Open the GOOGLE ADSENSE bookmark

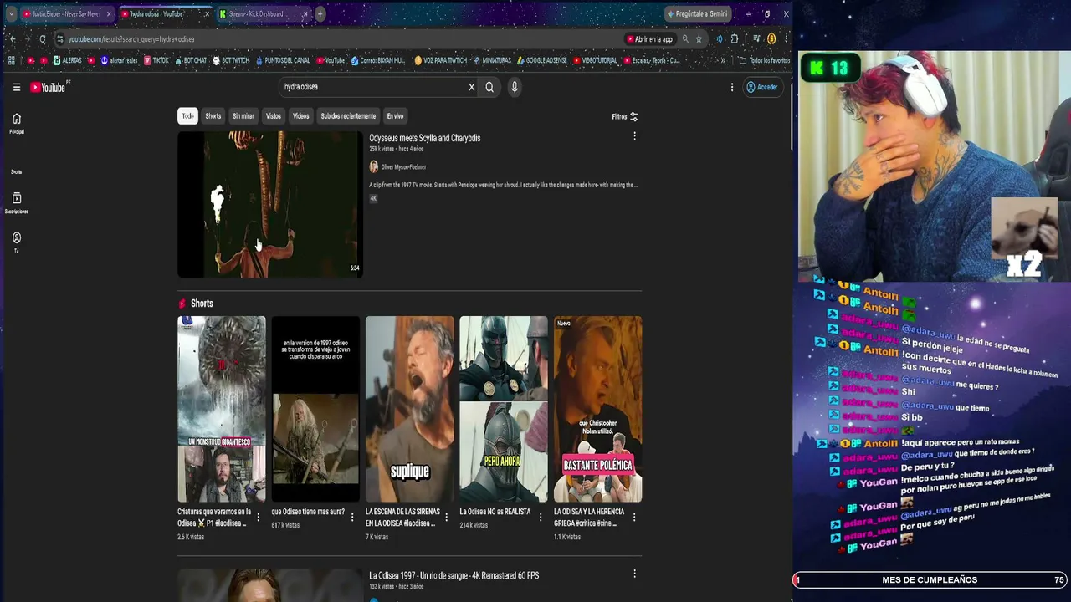(x=542, y=61)
